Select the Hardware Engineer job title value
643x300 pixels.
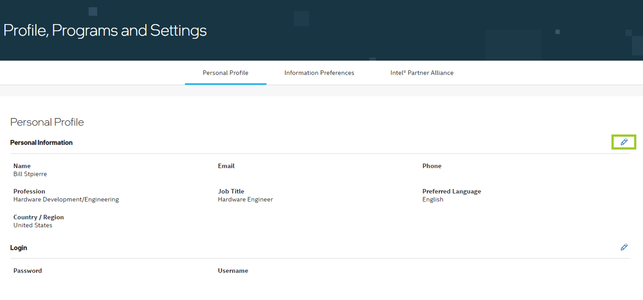[x=245, y=199]
